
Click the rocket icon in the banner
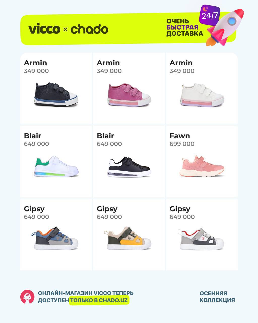click(225, 28)
